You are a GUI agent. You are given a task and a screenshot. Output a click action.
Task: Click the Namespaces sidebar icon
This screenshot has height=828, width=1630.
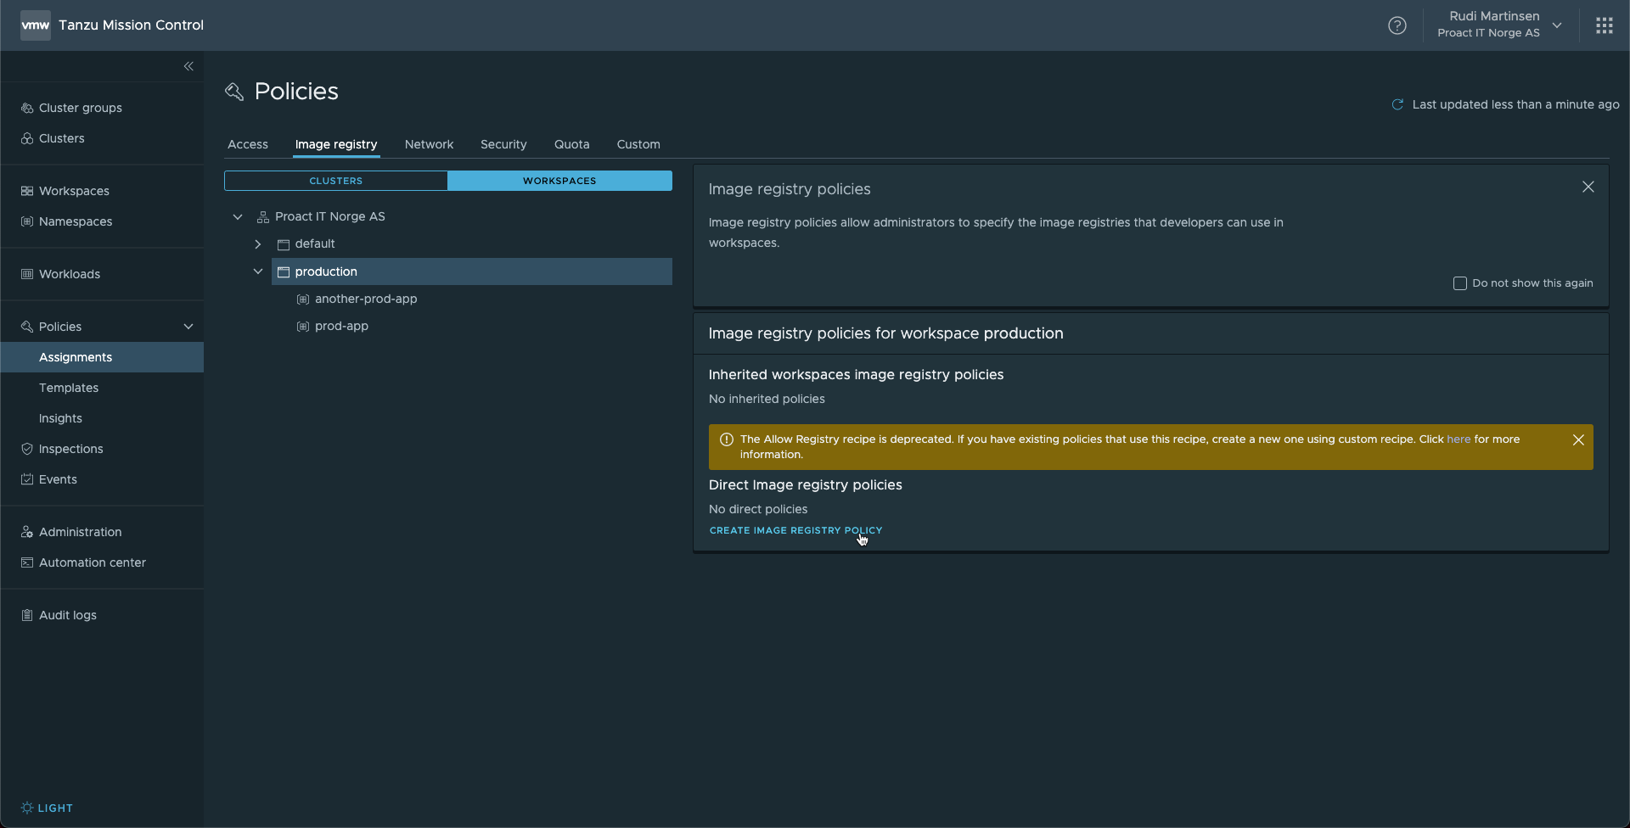pos(27,221)
